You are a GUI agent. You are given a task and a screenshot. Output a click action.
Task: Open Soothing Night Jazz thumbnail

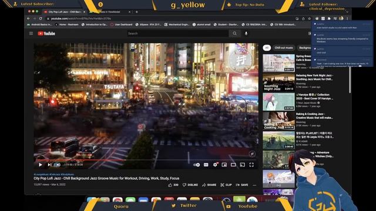pos(278,82)
